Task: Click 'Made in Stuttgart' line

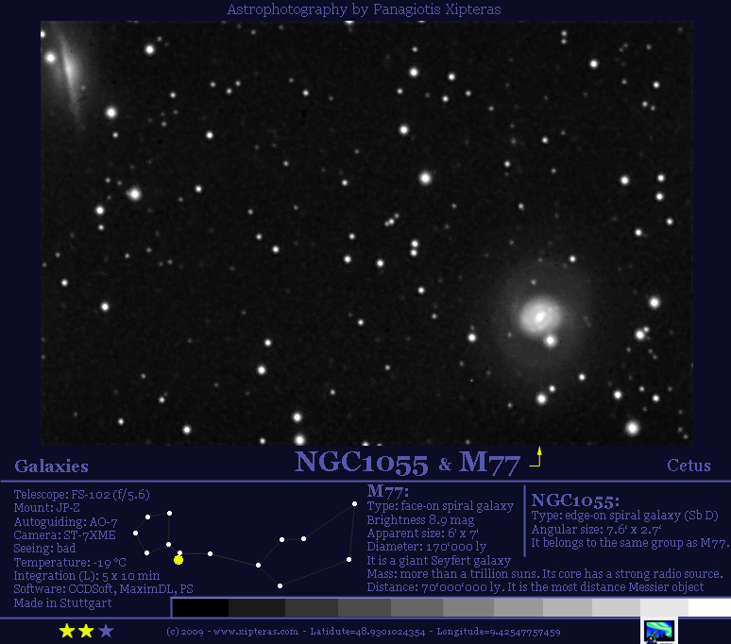Action: tap(62, 603)
